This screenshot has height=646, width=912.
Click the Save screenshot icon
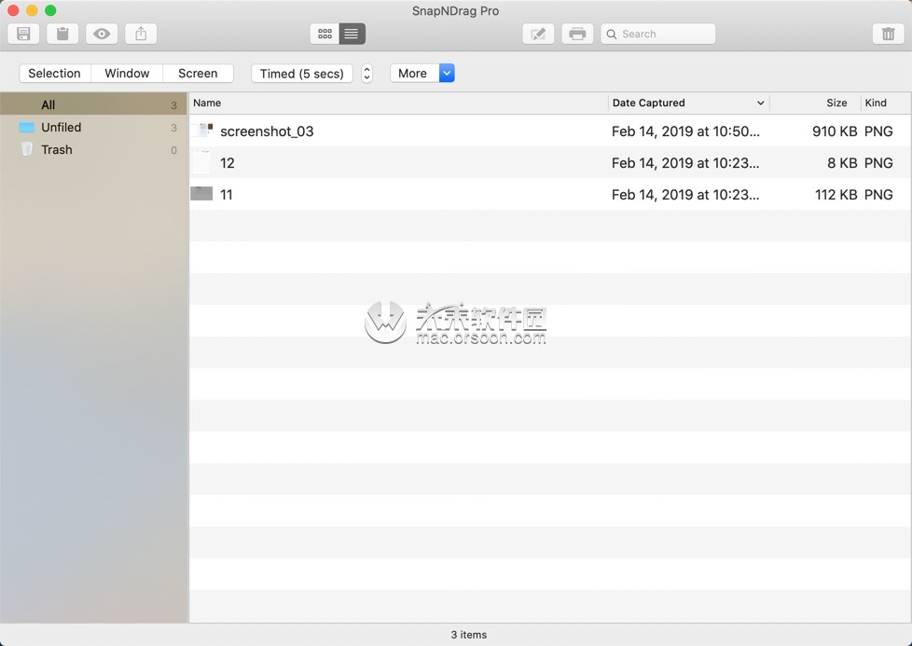pos(22,33)
